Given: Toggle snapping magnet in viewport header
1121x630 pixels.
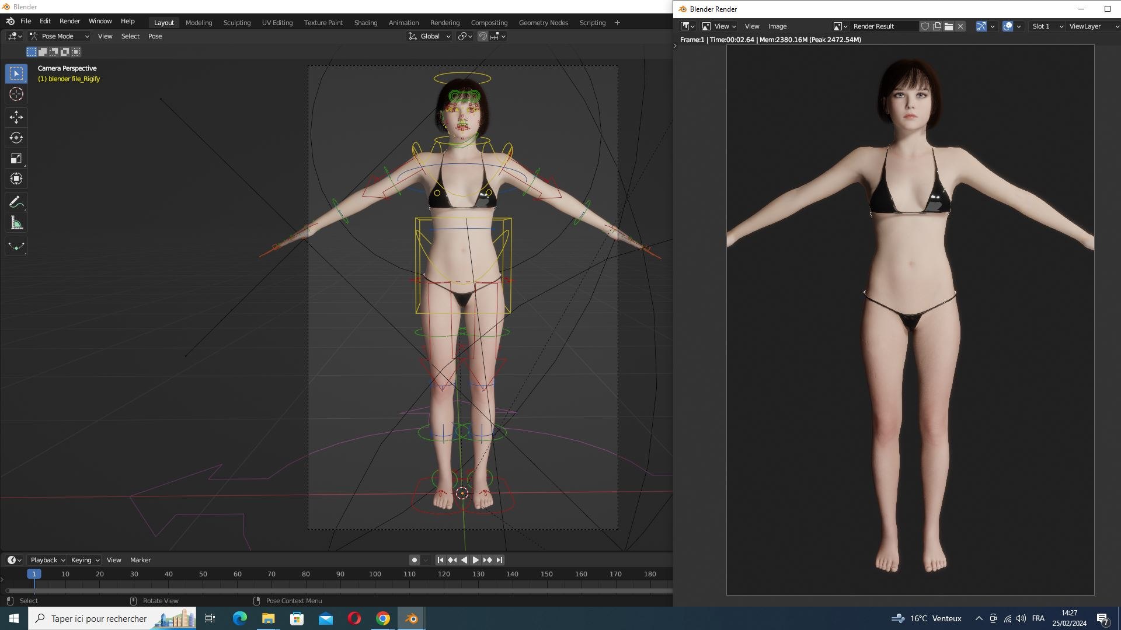Looking at the screenshot, I should tap(483, 36).
